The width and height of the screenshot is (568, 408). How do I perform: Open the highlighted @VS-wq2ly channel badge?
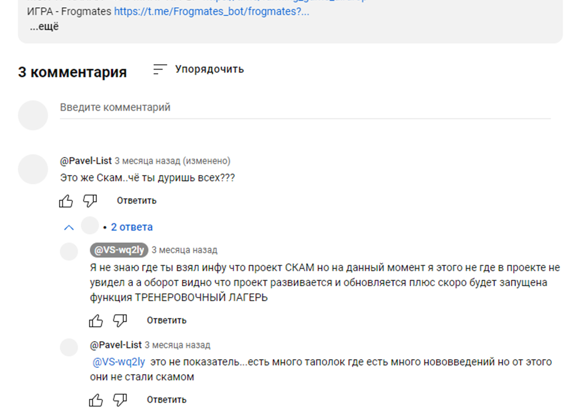coord(119,250)
